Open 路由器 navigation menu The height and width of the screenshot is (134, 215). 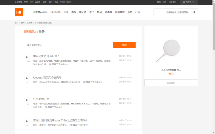[x=108, y=12]
